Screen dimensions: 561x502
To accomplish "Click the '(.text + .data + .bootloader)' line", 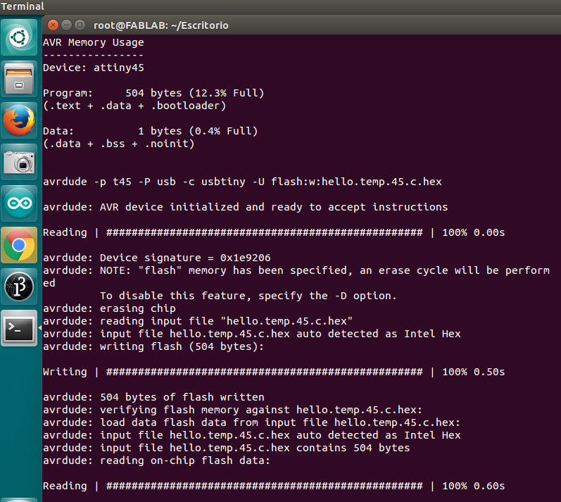I will coord(134,106).
